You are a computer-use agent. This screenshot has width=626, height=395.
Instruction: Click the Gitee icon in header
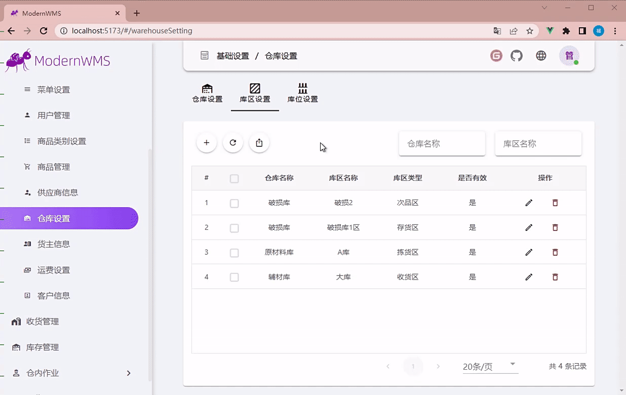pyautogui.click(x=496, y=56)
